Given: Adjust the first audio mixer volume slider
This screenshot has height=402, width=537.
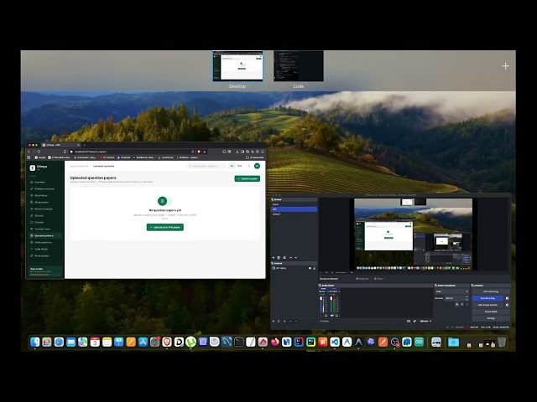Looking at the screenshot, I should 321,304.
